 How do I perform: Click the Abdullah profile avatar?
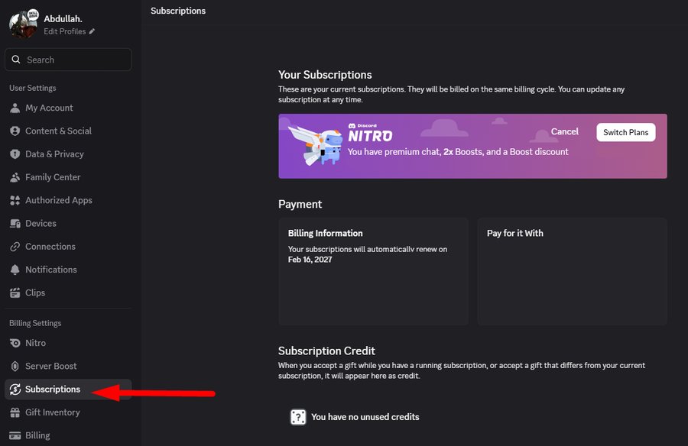coord(23,24)
